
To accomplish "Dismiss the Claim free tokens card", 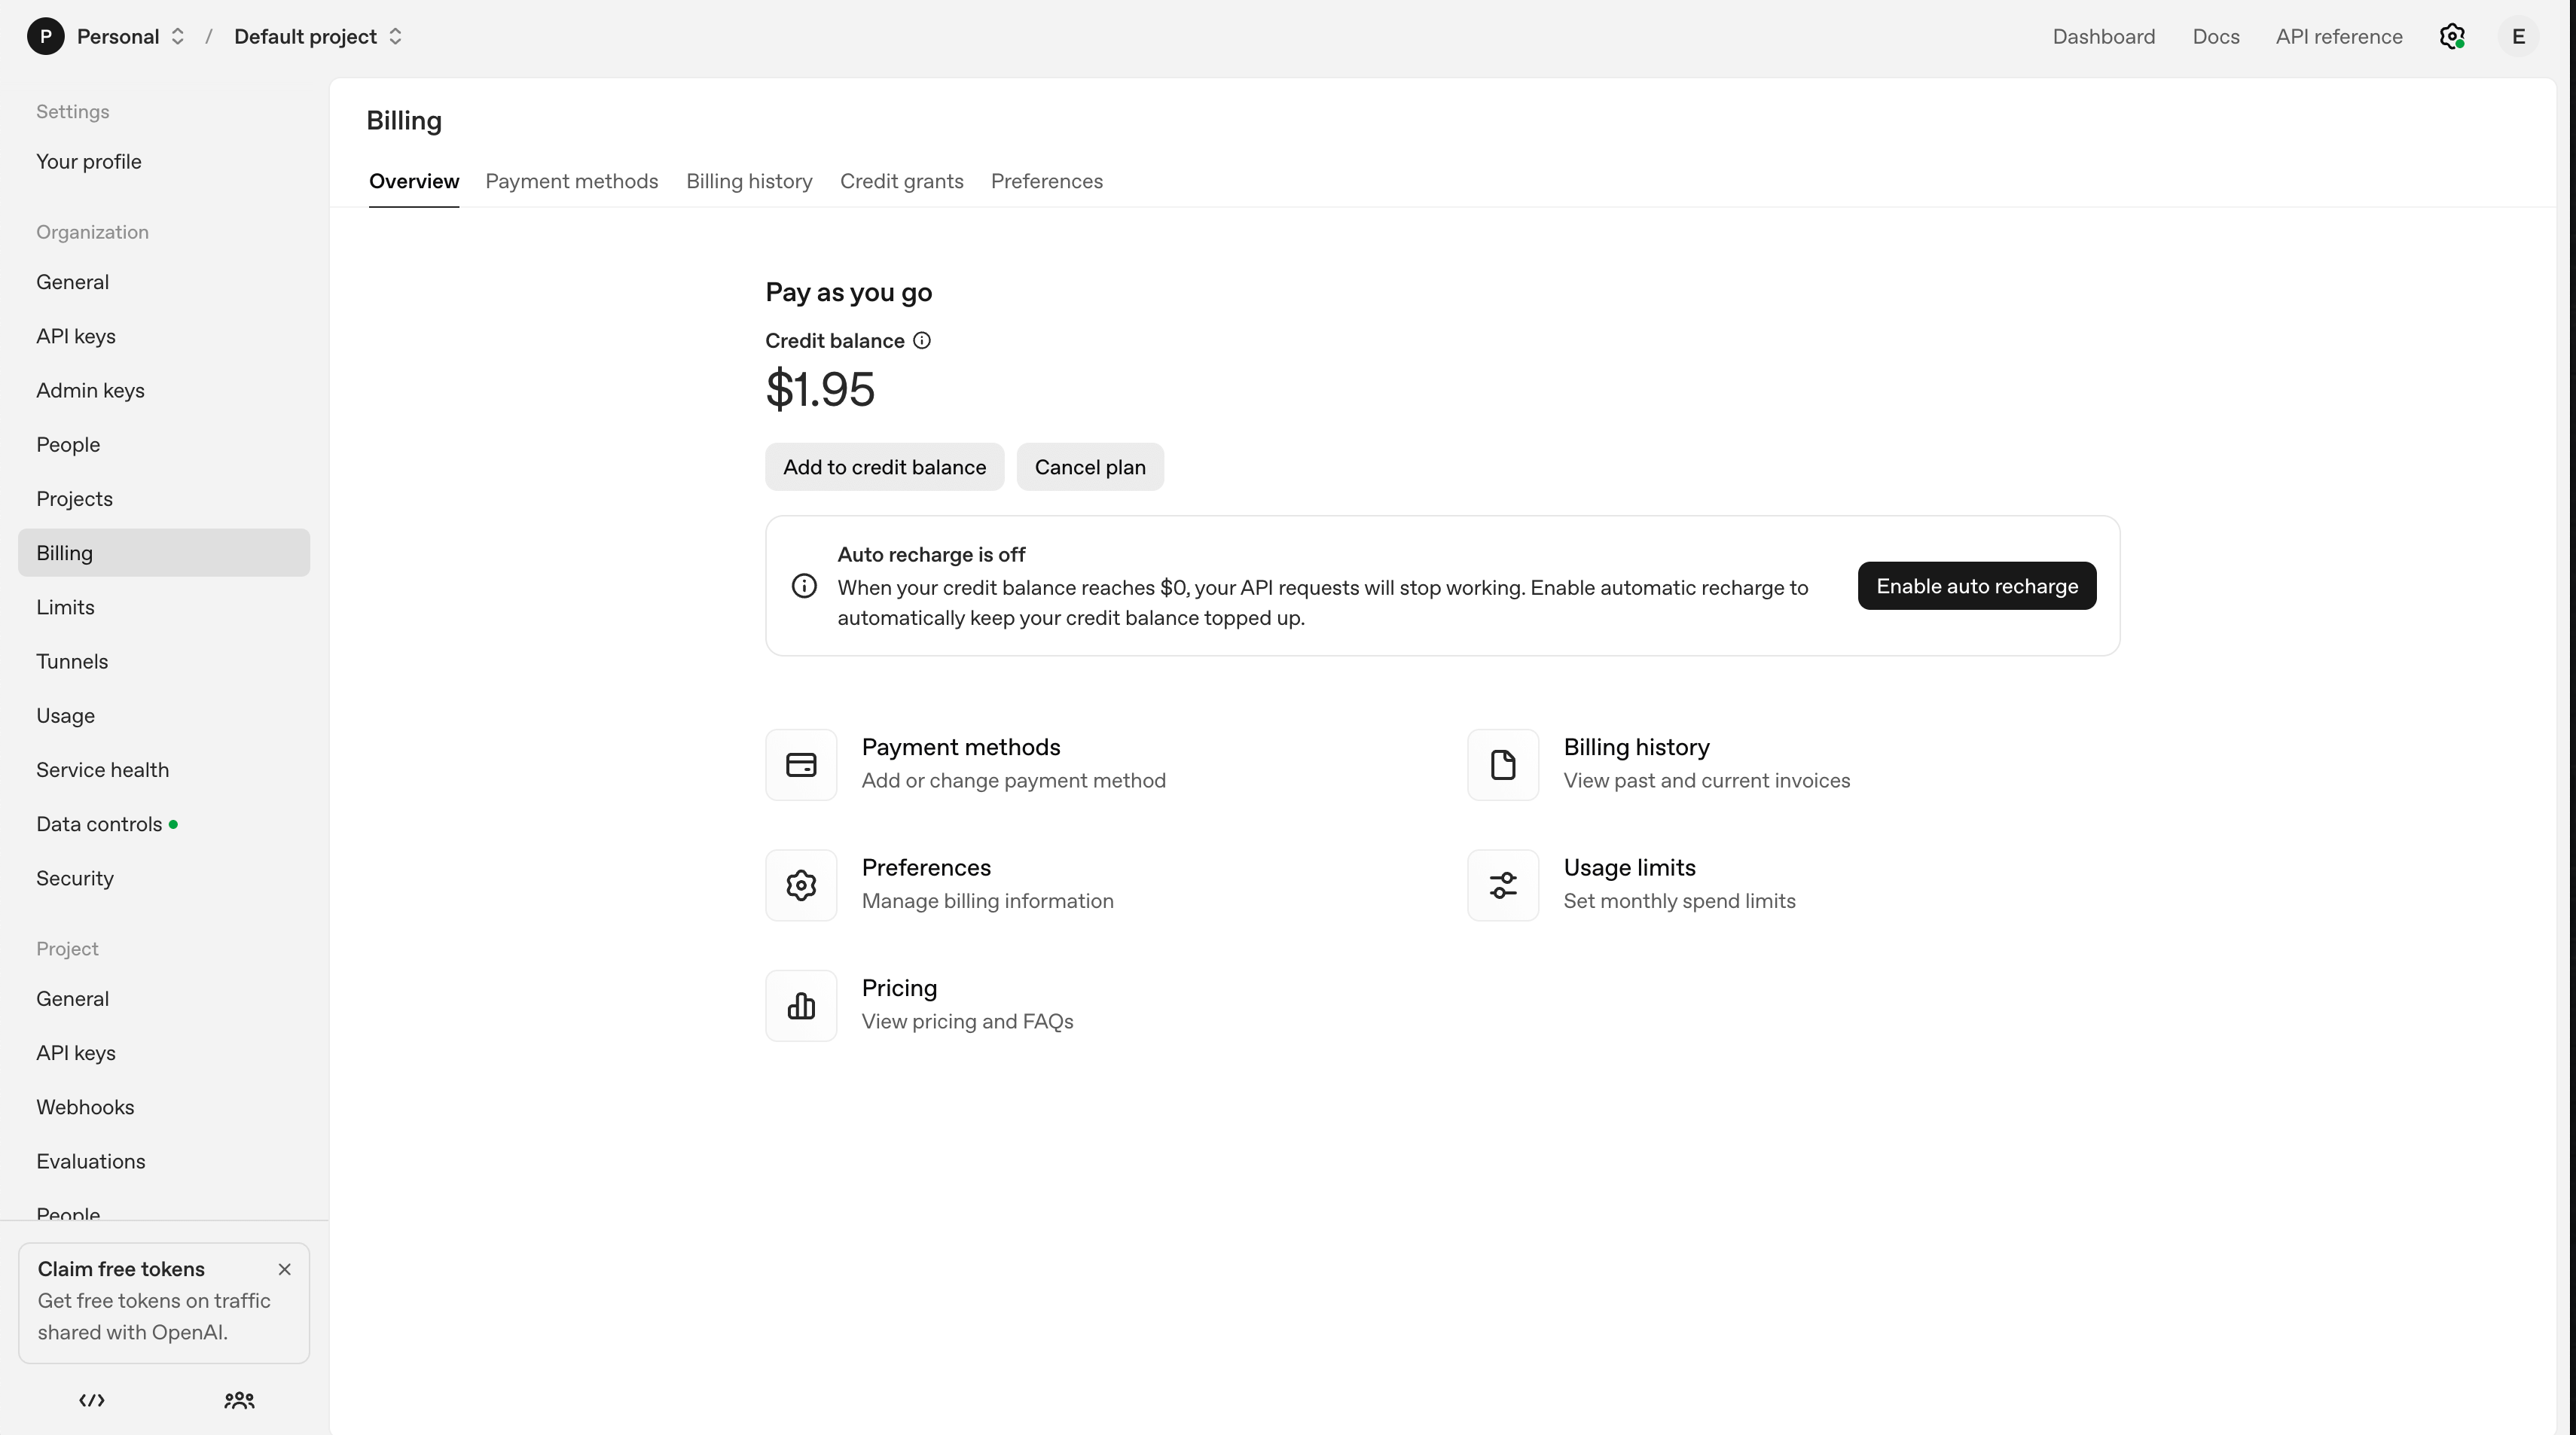I will tap(285, 1269).
